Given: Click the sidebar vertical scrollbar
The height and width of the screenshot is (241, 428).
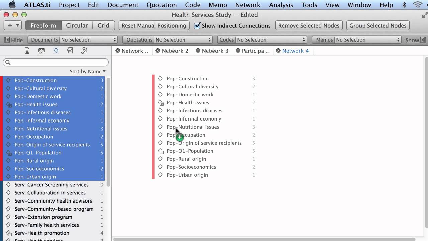Looking at the screenshot, I should click(x=108, y=132).
